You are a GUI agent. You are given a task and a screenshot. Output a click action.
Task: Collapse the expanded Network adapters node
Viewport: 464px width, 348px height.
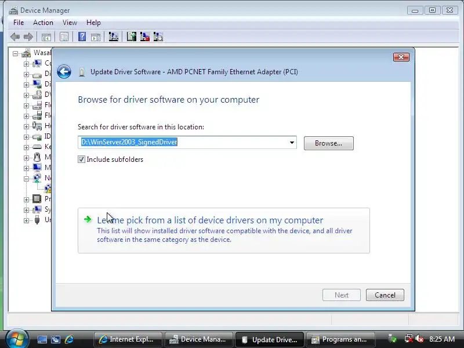(x=26, y=179)
